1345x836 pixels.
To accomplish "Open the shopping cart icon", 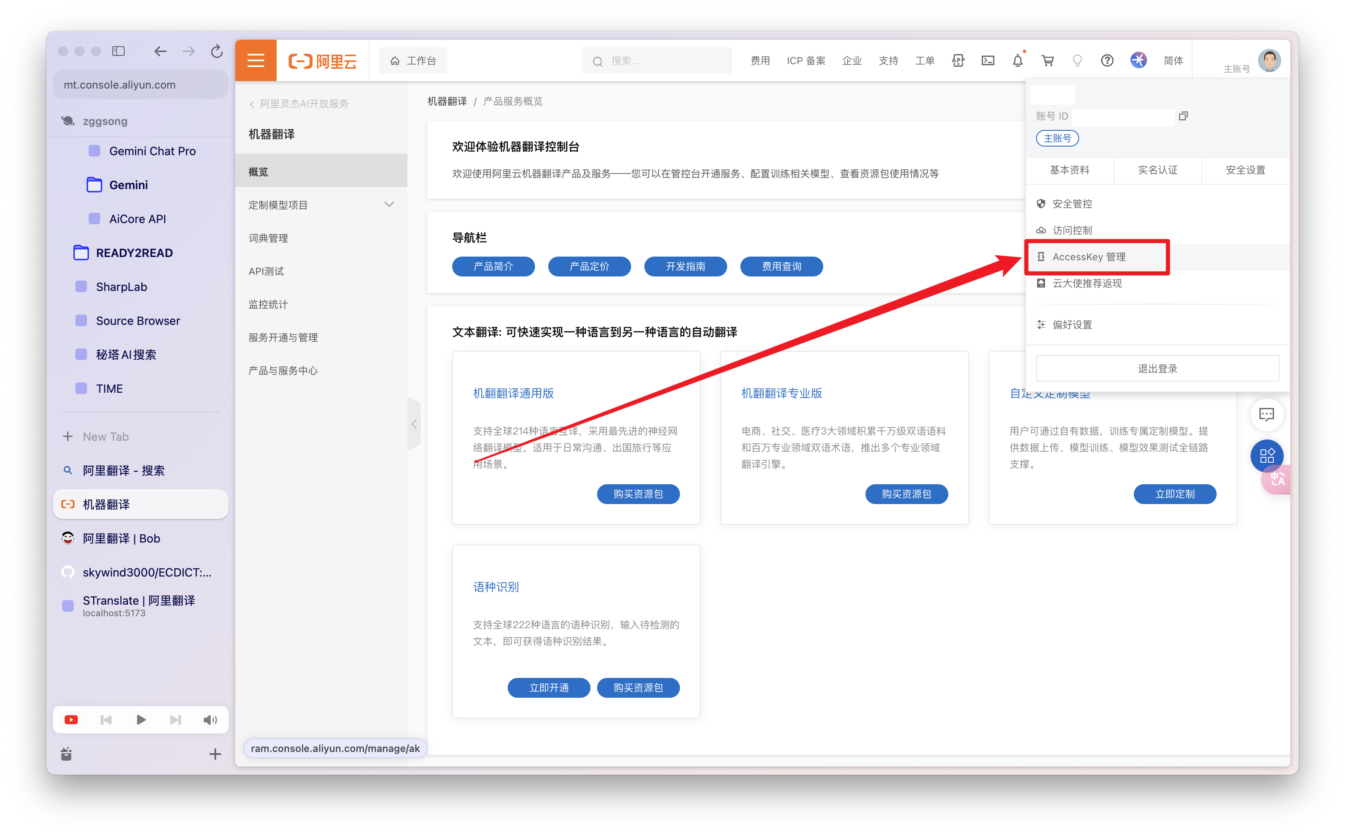I will click(x=1047, y=61).
